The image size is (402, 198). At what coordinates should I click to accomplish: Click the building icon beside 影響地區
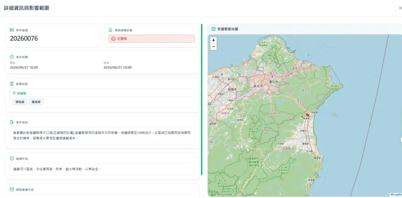pyautogui.click(x=12, y=84)
